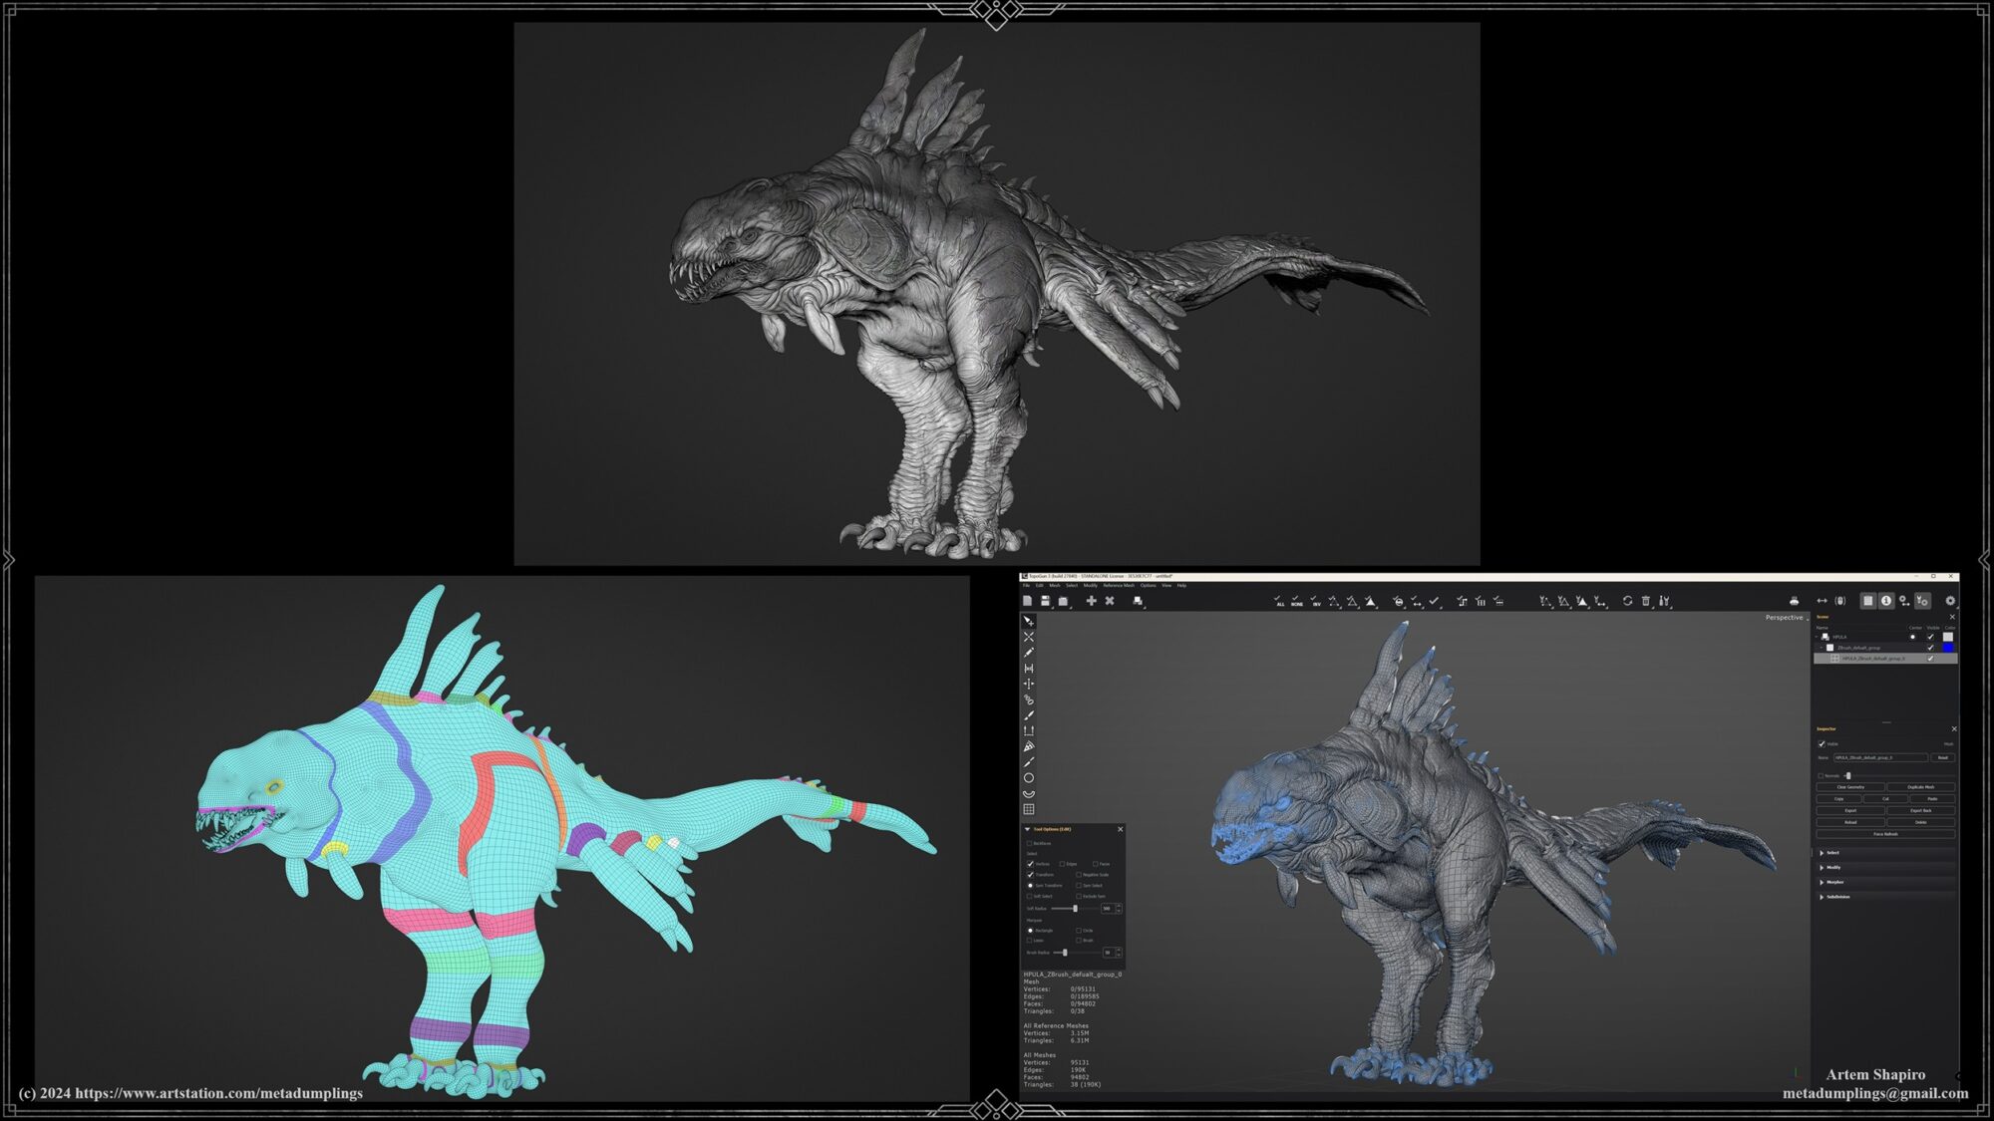Open the File menu
Viewport: 1994px width, 1121px height.
pos(1026,586)
